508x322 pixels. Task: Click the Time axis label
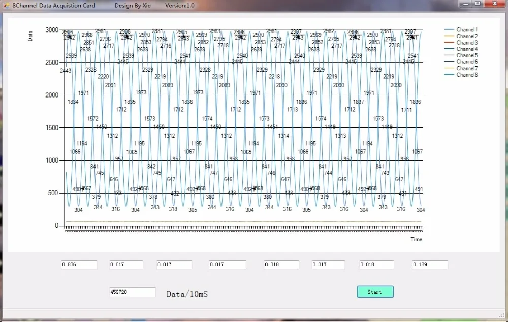pos(417,239)
